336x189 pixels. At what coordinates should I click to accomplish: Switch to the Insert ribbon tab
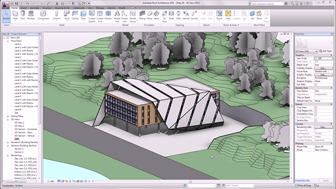pyautogui.click(x=24, y=8)
